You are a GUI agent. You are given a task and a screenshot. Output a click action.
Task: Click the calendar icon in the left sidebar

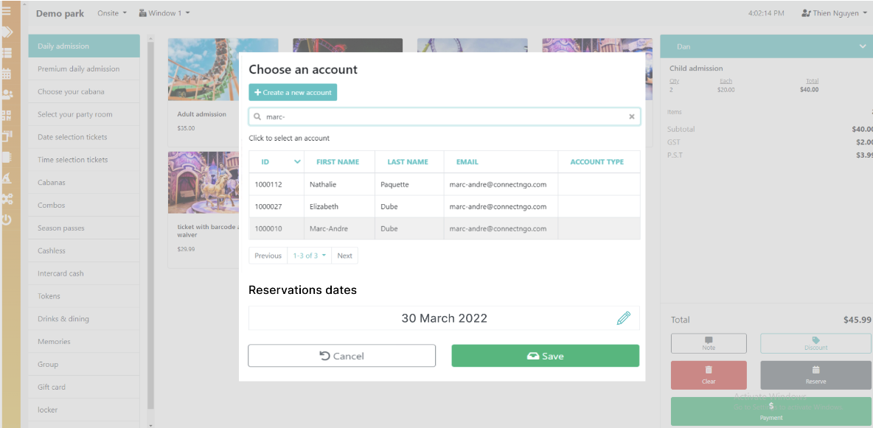(7, 74)
